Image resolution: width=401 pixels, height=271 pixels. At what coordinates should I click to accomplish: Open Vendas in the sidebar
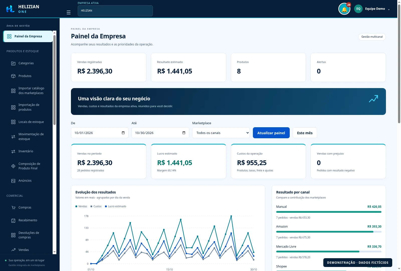[x=24, y=250]
